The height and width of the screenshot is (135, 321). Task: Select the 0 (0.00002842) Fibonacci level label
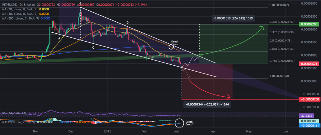point(279,5)
